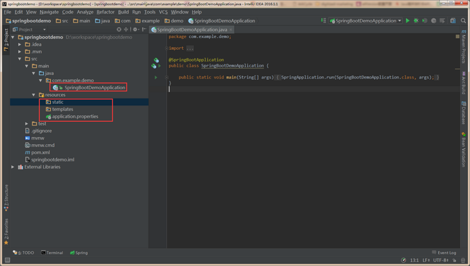
Task: Toggle the 1: Project side tab
Action: [6, 40]
